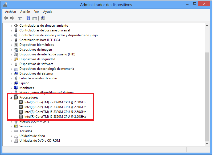
Task: Click the Dispositivos de software icon
Action: tap(16, 64)
